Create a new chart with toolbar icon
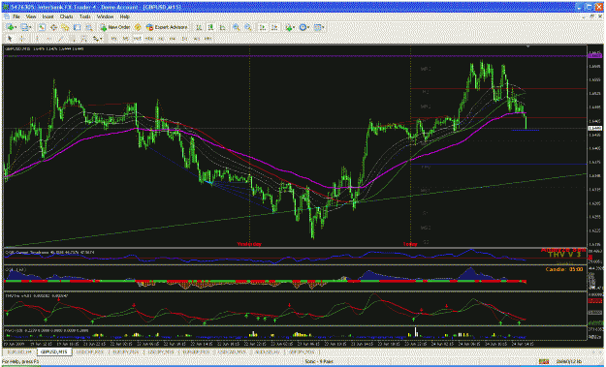The image size is (606, 367). pos(10,27)
